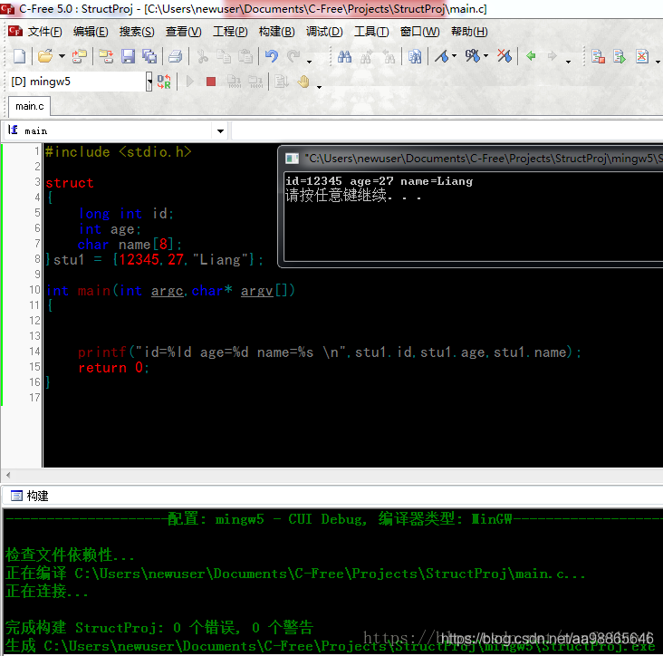Click the Open folder icon
This screenshot has width=663, height=656.
[x=45, y=56]
